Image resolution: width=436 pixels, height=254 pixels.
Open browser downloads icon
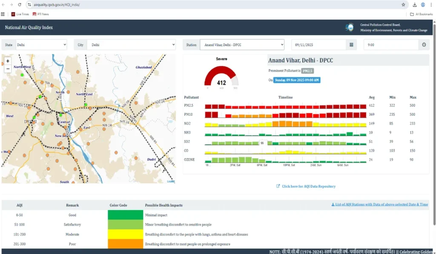[x=415, y=5]
